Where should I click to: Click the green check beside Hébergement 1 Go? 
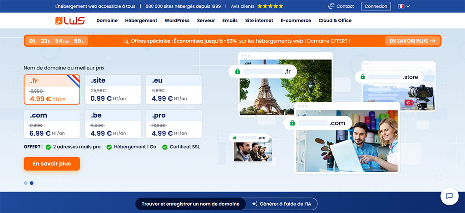pos(109,147)
